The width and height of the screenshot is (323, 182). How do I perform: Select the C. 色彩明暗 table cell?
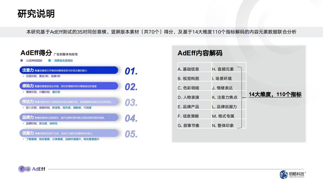(x=195, y=86)
